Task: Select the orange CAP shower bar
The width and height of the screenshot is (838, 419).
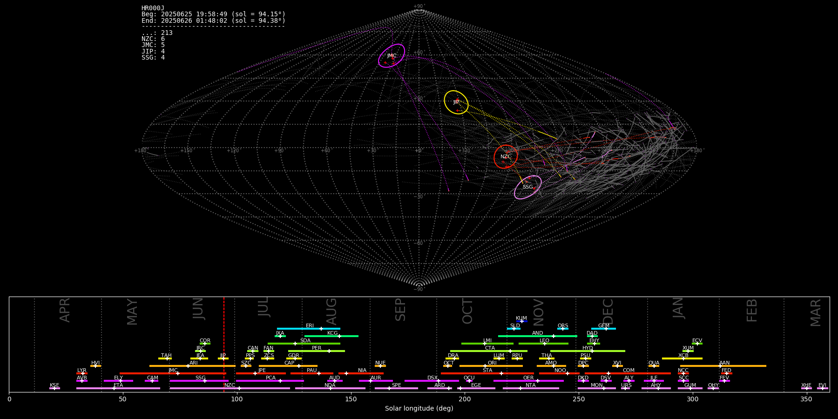Action: tap(289, 366)
